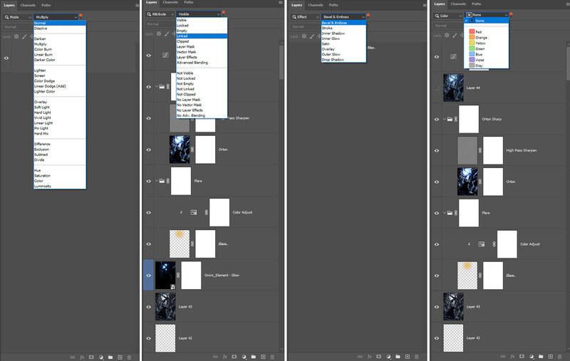Open the Attribute filter type dropdown
The width and height of the screenshot is (570, 361).
pyautogui.click(x=160, y=14)
